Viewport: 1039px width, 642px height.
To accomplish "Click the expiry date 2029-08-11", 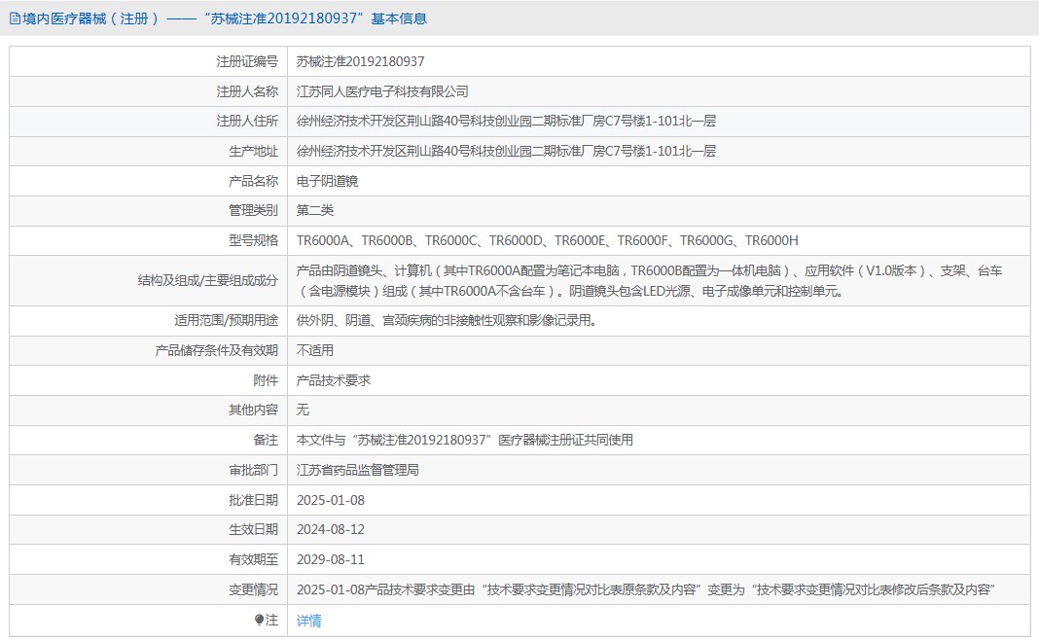I will 331,559.
